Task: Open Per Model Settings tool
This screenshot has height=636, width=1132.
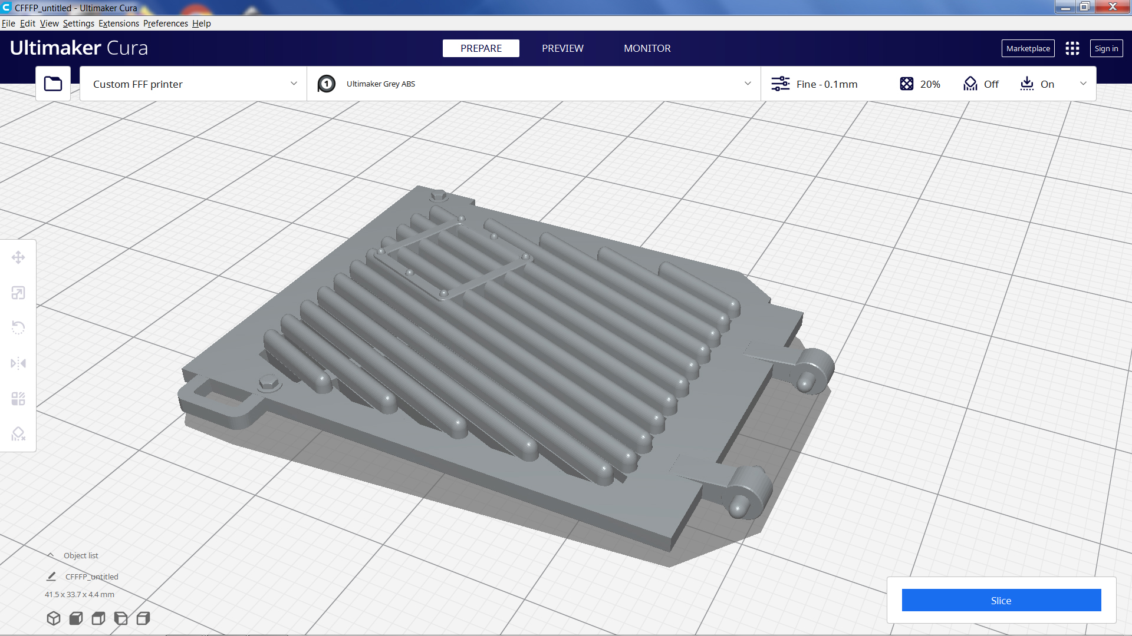Action: (x=18, y=399)
